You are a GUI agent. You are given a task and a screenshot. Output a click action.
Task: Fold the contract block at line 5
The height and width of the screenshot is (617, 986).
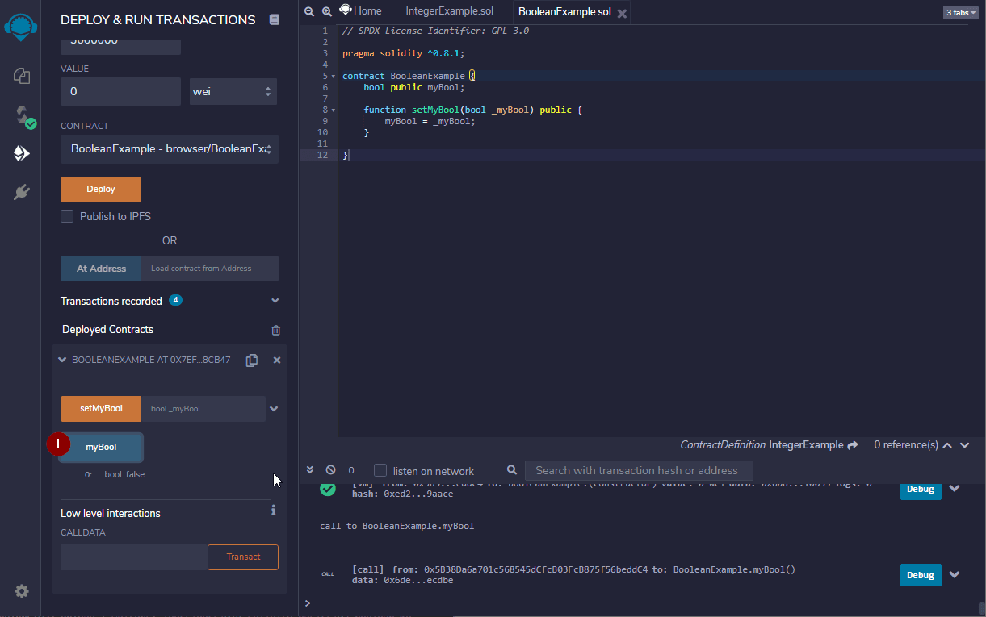334,77
